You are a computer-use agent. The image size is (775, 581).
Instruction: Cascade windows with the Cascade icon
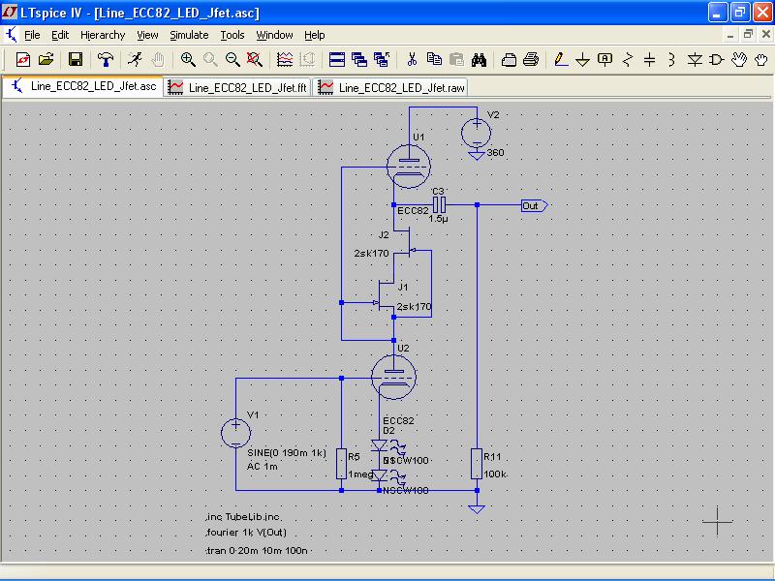point(359,60)
